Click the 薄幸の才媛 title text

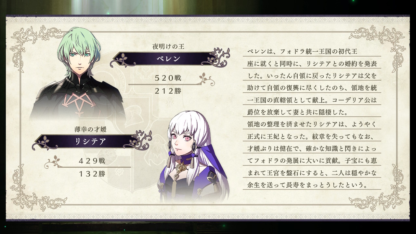point(90,129)
